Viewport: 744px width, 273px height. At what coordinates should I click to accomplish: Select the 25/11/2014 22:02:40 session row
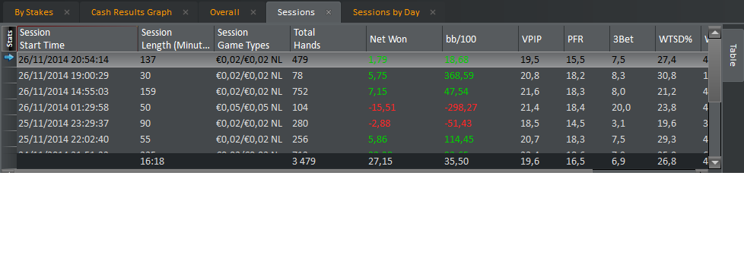[x=359, y=140]
